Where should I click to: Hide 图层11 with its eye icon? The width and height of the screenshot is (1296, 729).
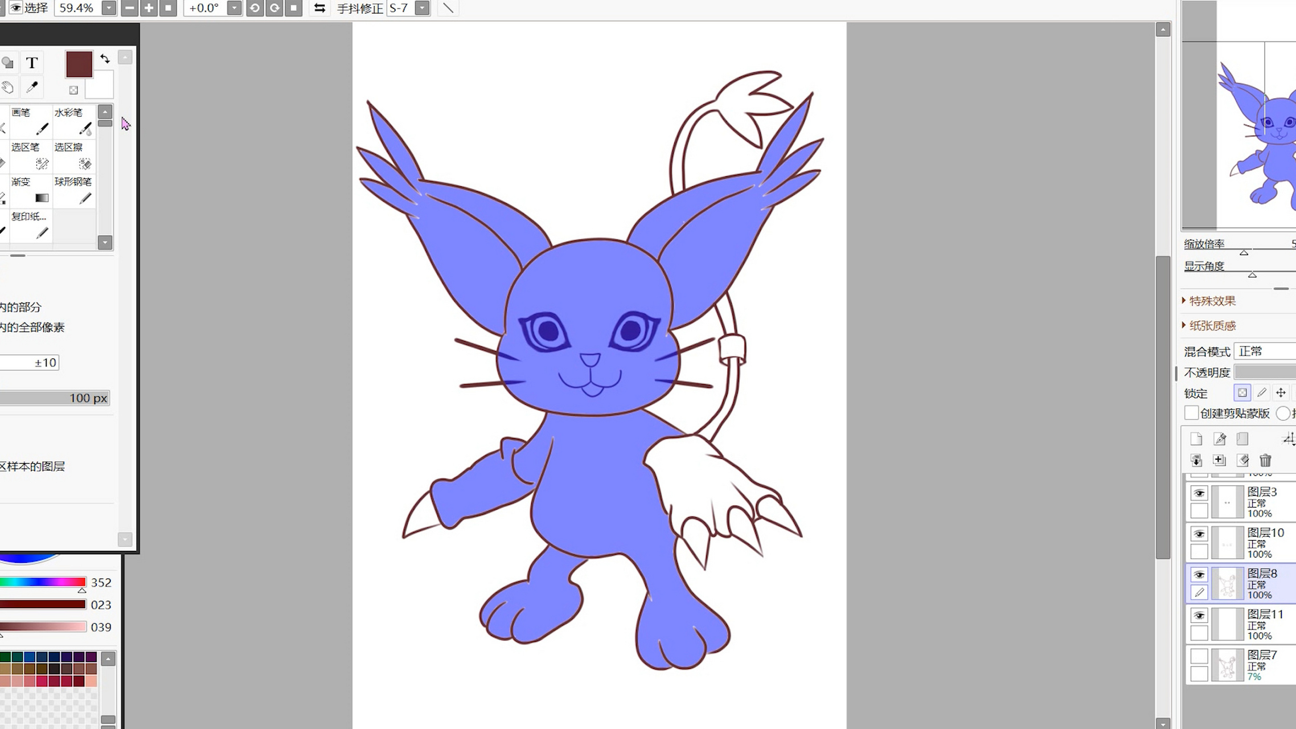pos(1199,616)
